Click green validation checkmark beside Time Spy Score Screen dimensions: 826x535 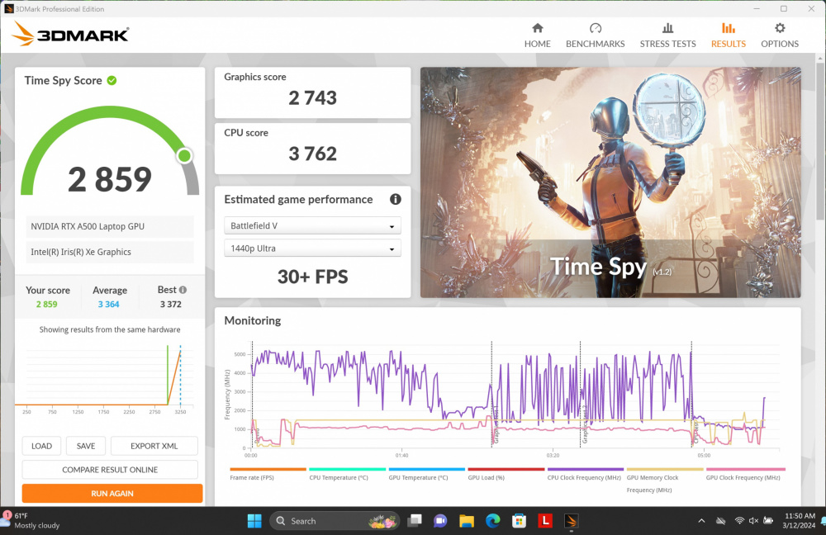(112, 81)
